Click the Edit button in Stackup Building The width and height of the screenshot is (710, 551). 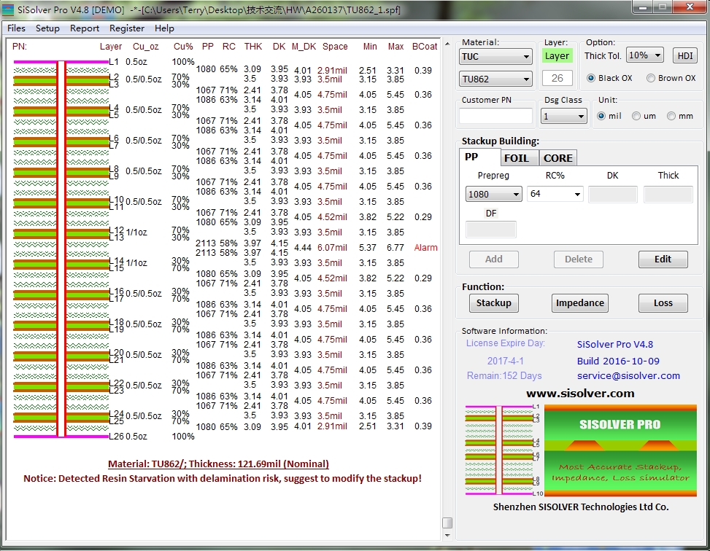(x=663, y=259)
